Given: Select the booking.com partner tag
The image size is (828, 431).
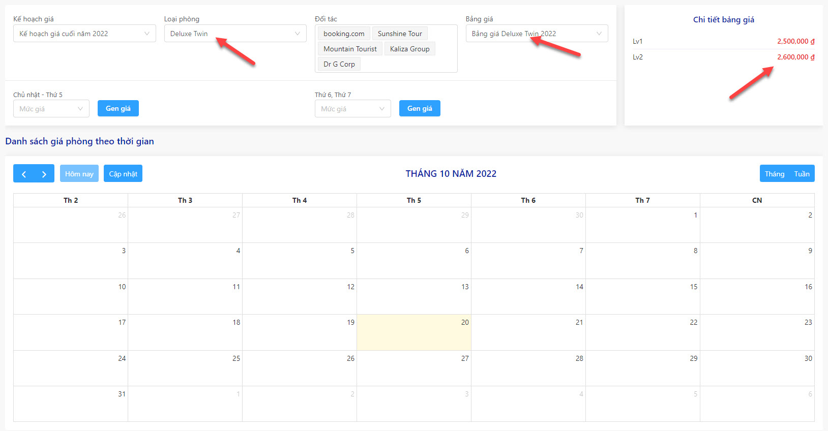Looking at the screenshot, I should 344,34.
